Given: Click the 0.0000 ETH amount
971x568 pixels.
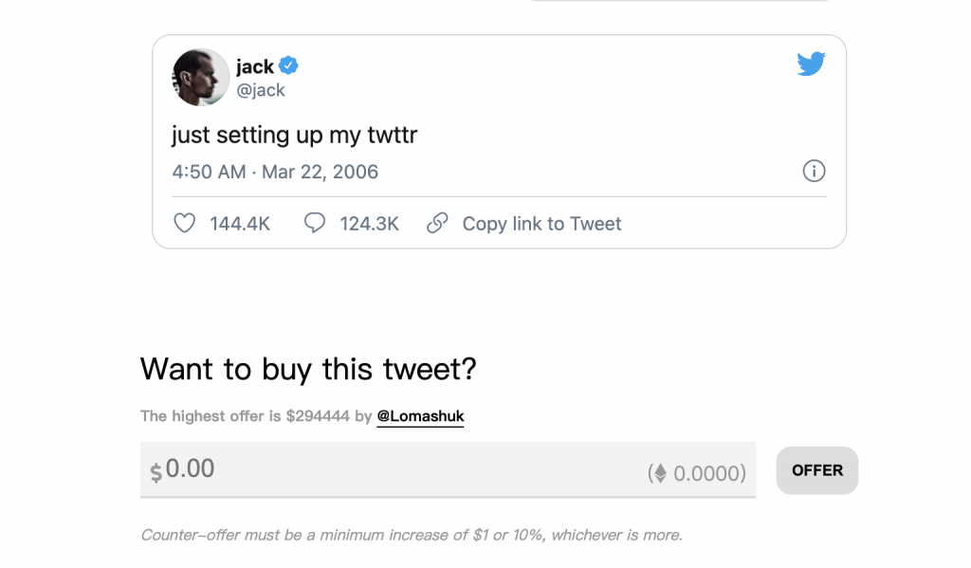Looking at the screenshot, I should [x=708, y=474].
